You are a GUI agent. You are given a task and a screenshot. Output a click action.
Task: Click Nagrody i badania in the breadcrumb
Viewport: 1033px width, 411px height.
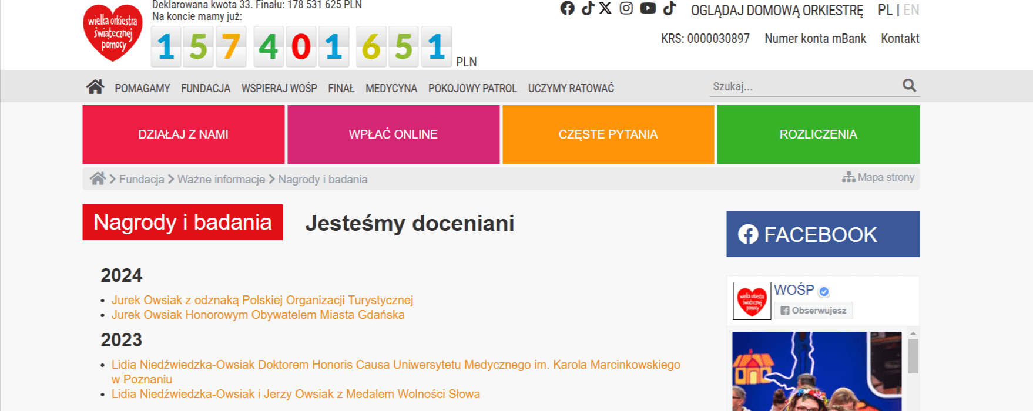[x=323, y=179]
